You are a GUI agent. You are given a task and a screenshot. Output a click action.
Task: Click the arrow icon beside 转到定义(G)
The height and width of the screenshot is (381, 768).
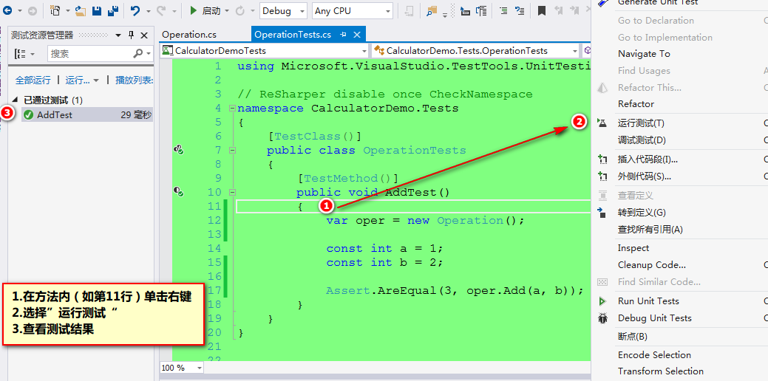602,212
